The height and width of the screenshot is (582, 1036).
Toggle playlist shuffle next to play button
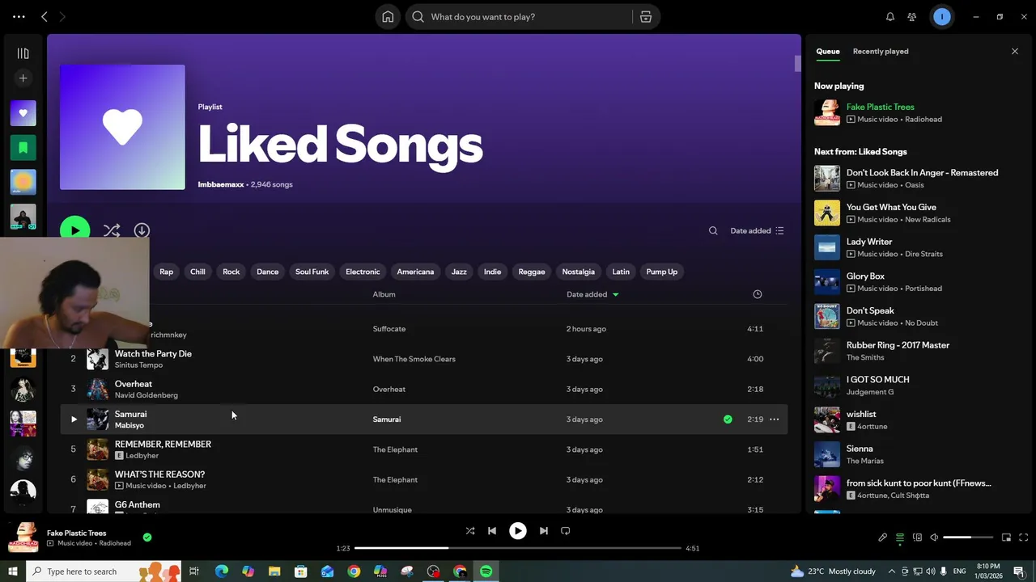(112, 230)
